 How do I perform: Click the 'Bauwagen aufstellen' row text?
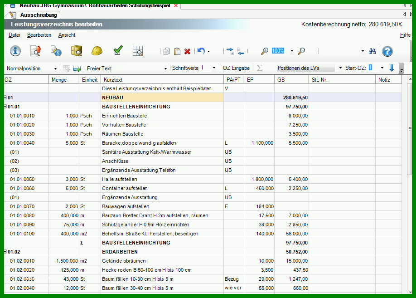pos(126,206)
